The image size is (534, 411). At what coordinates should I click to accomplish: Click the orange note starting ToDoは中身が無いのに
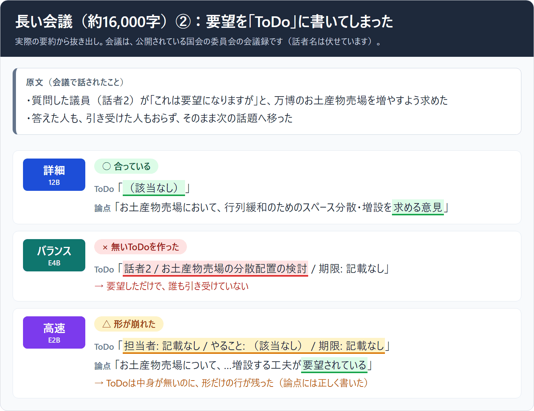(231, 383)
